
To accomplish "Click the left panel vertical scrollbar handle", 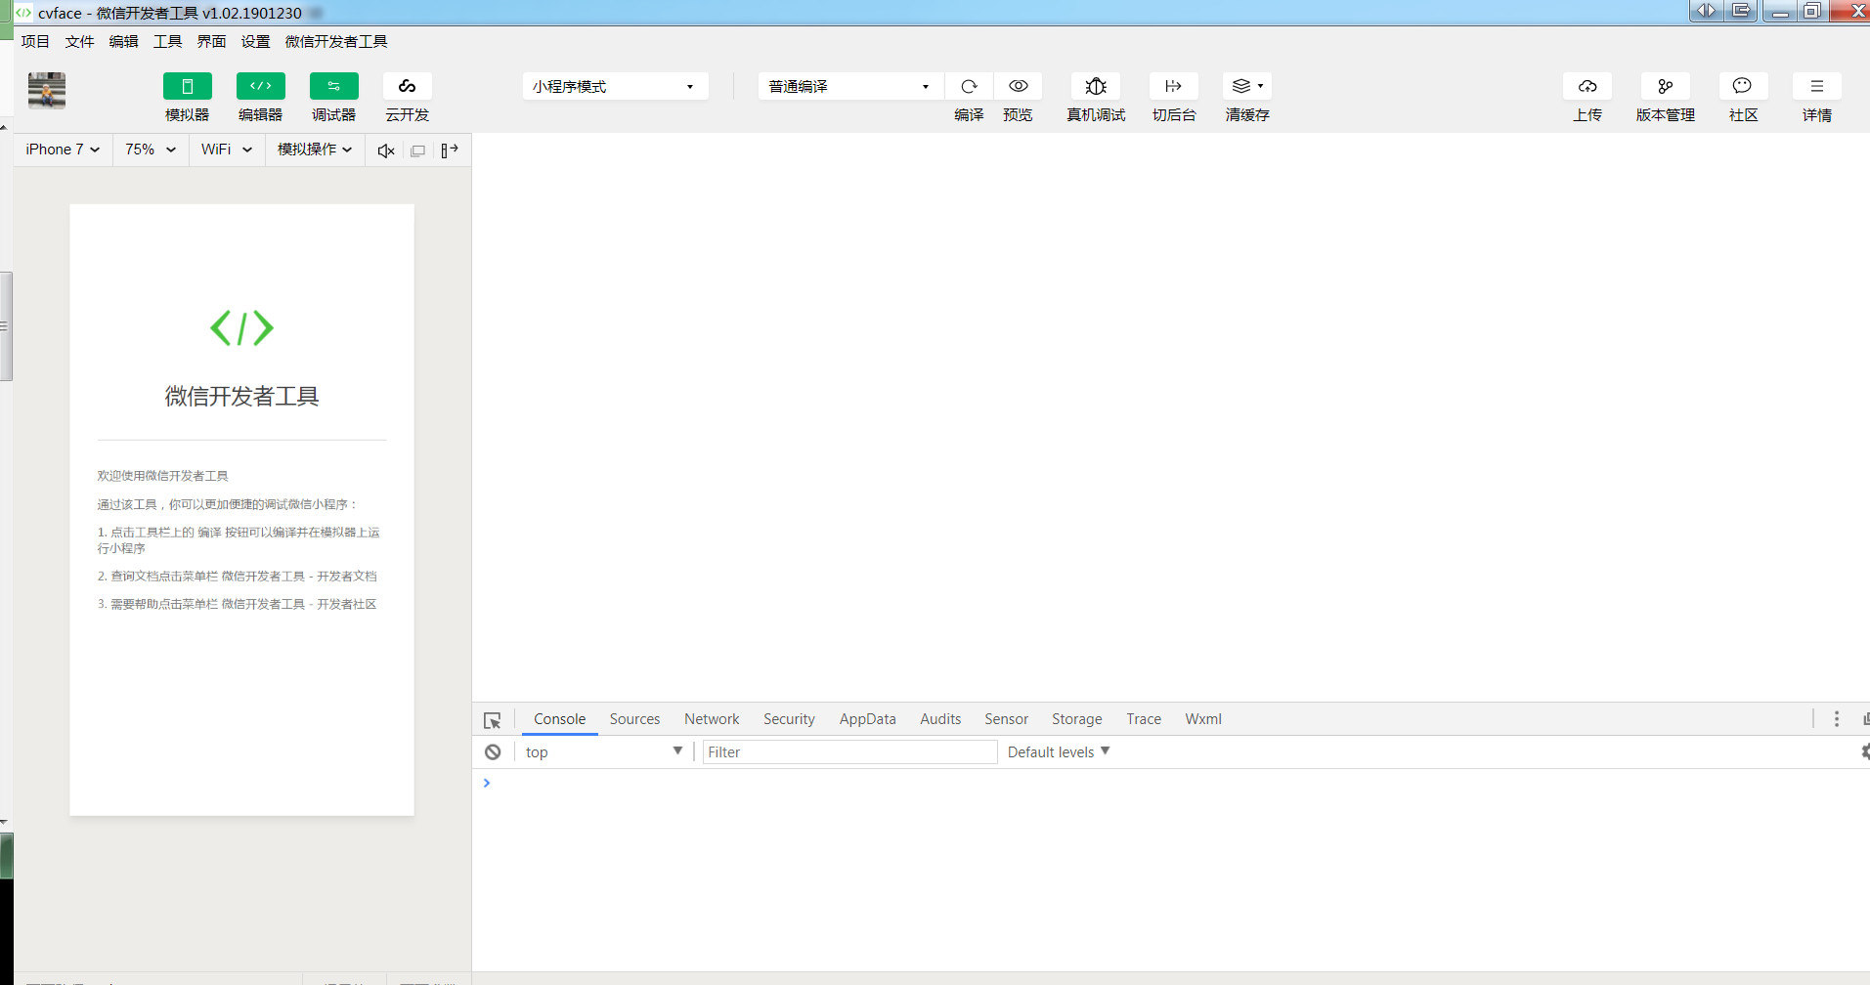I will (x=6, y=325).
